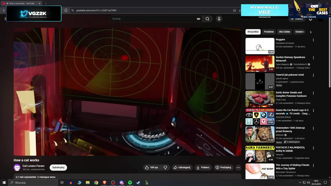Share the video via Udostępnij
The width and height of the screenshot is (331, 186).
click(x=182, y=167)
